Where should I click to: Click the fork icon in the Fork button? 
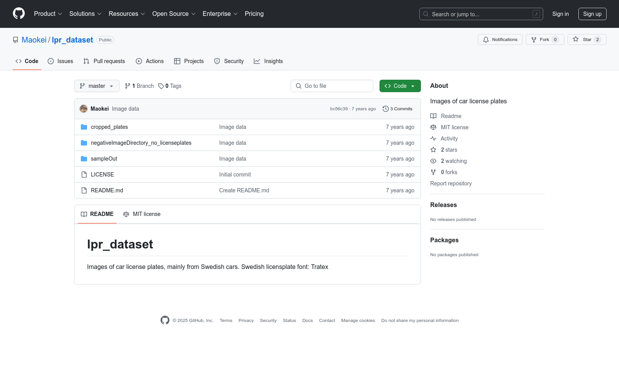pos(534,39)
